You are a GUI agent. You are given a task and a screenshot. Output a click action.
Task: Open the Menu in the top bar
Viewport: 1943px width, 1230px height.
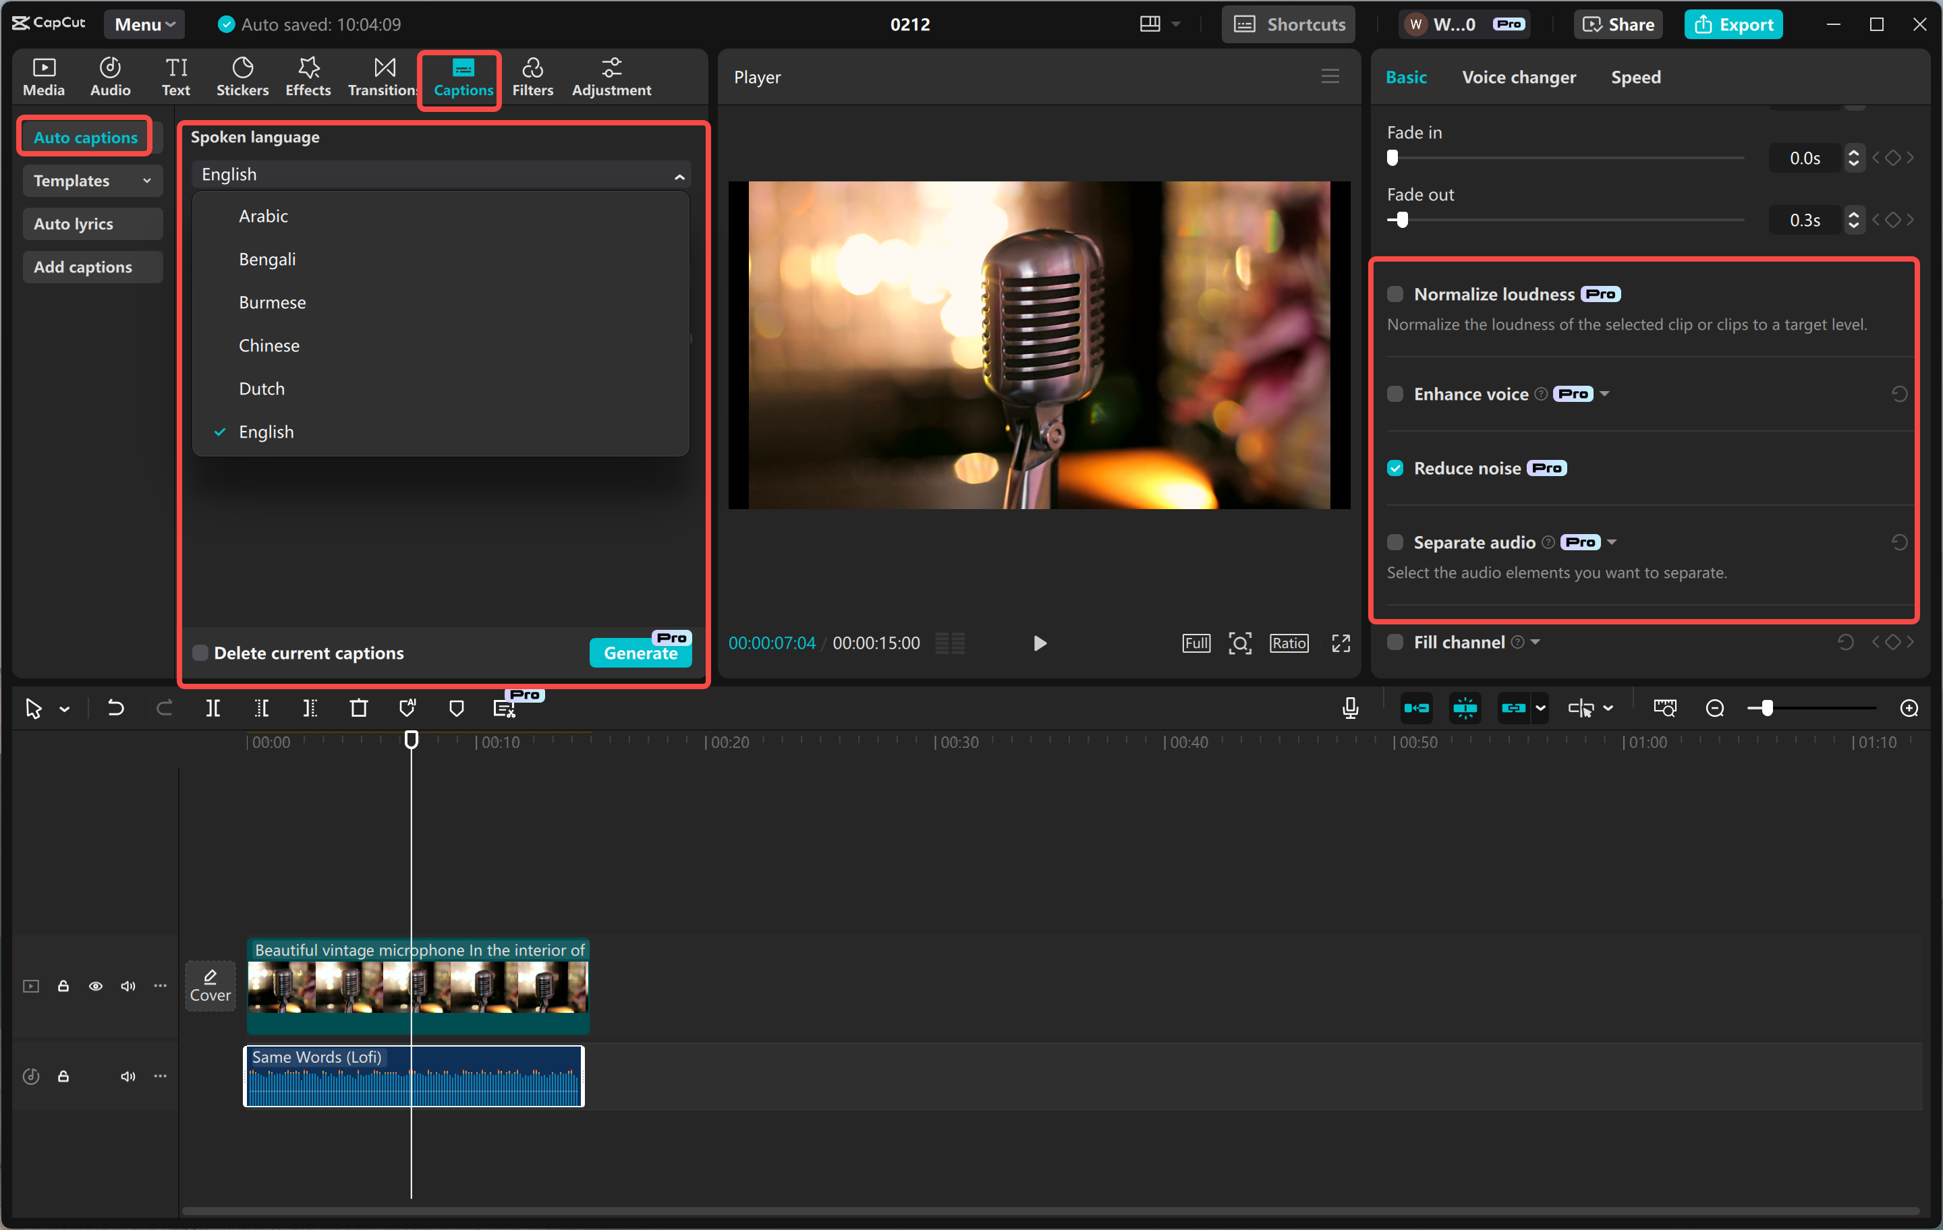click(143, 24)
